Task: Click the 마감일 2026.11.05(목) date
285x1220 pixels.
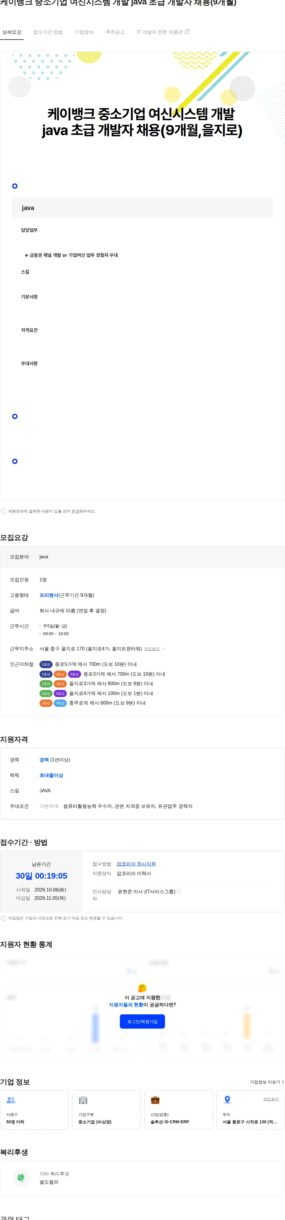Action: tap(41, 898)
